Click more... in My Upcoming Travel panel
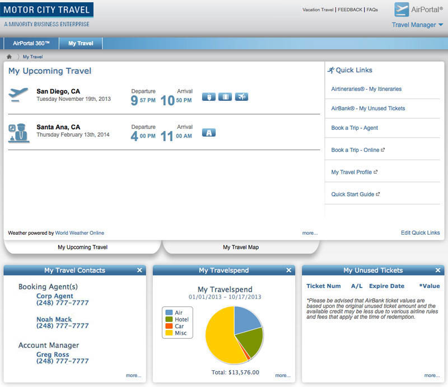Screen dimensions: 448x387 310,233
